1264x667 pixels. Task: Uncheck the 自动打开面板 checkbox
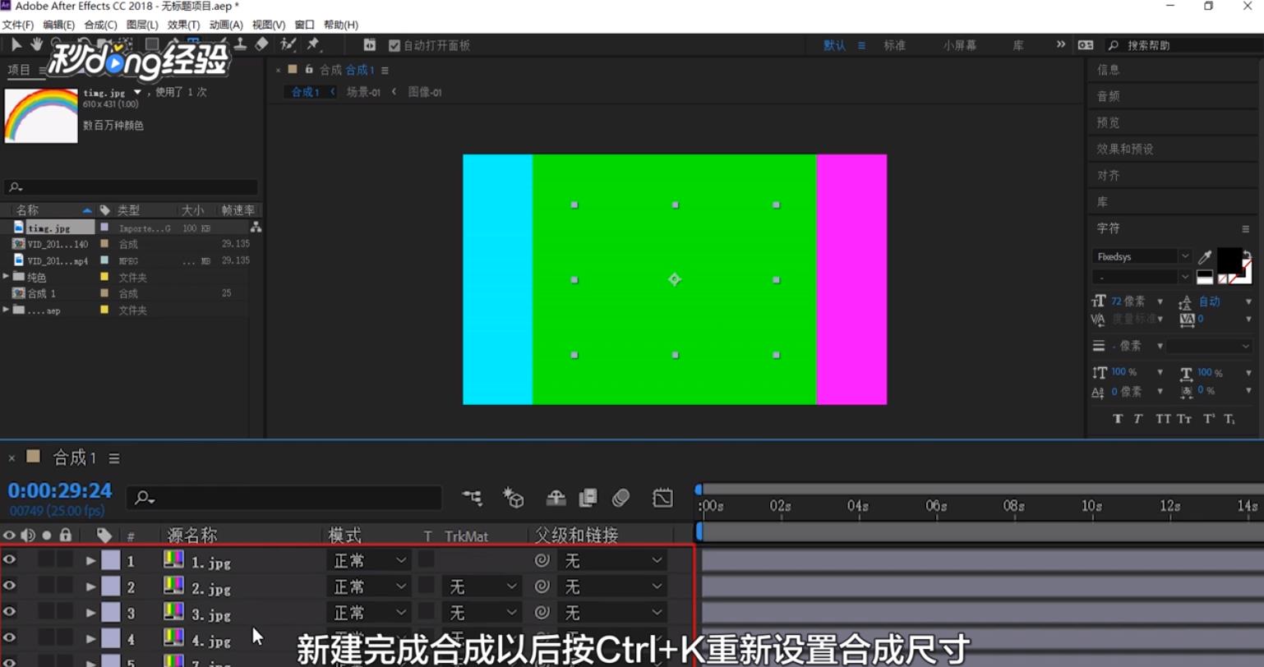click(x=394, y=45)
